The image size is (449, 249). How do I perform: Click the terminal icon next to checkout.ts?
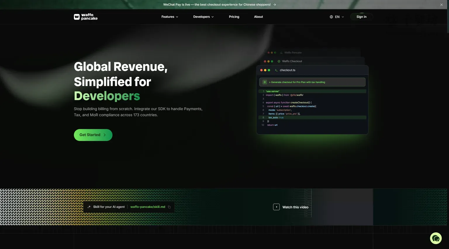(x=276, y=70)
